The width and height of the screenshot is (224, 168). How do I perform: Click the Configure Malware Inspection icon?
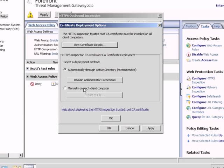click(x=188, y=87)
